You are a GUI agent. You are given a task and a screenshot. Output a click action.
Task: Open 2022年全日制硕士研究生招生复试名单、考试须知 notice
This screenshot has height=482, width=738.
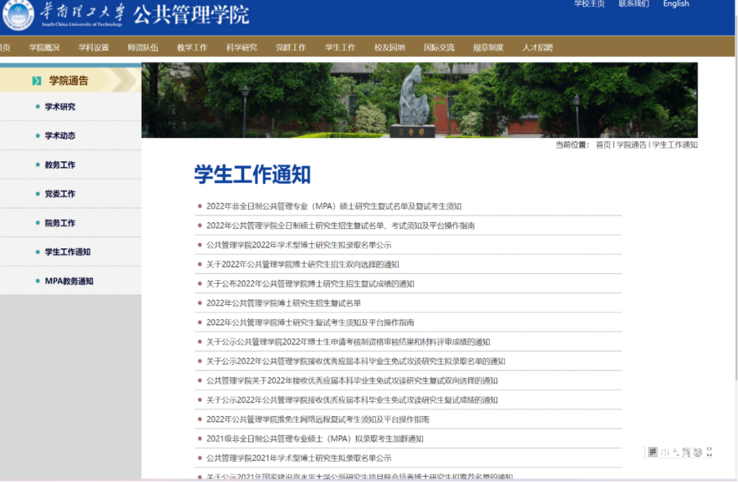tap(340, 226)
